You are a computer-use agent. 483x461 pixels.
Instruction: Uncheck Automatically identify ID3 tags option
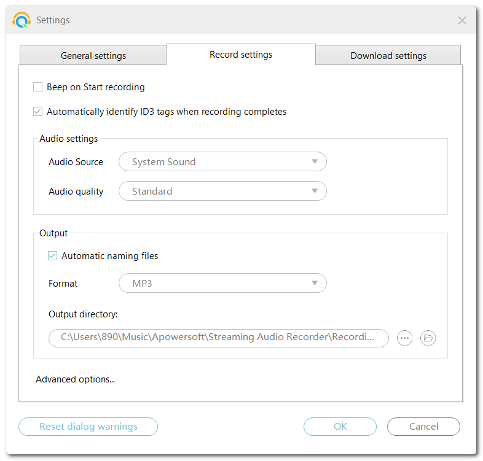[x=38, y=112]
